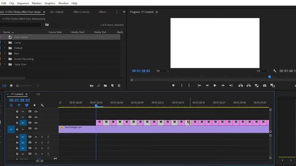Click the Media End column header
Viewport: 296px width, 166px height.
(100, 32)
